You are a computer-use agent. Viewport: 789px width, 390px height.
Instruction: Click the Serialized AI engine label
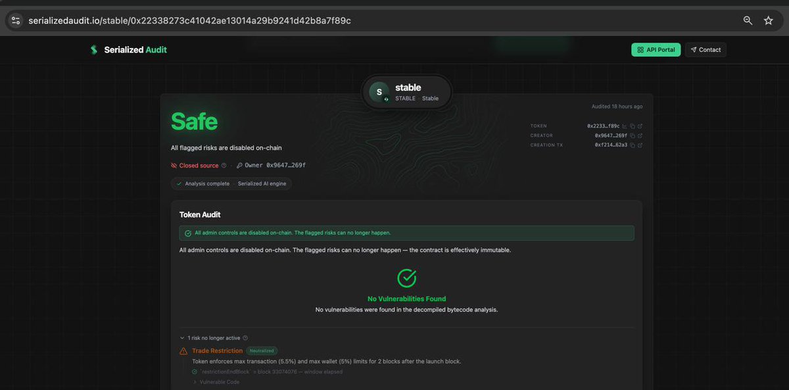pos(262,183)
